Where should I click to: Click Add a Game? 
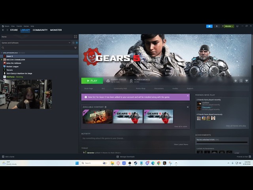(x=8, y=157)
